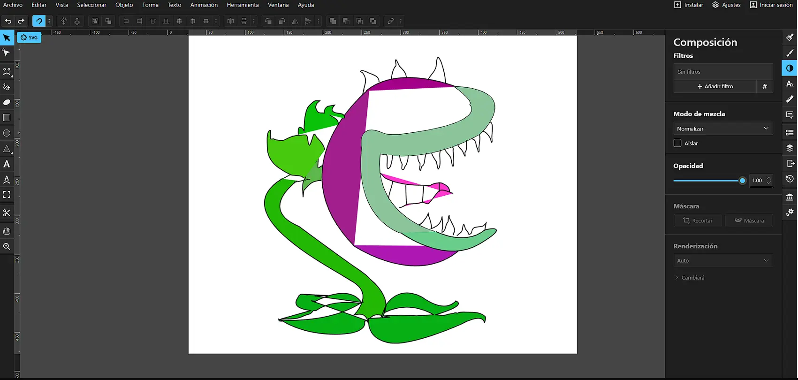The image size is (798, 380).
Task: Open the Export panel
Action: (x=790, y=164)
